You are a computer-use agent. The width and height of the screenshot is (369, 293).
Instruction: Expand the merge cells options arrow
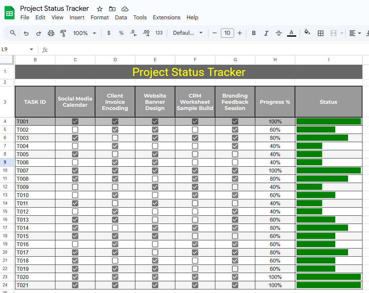click(x=342, y=33)
